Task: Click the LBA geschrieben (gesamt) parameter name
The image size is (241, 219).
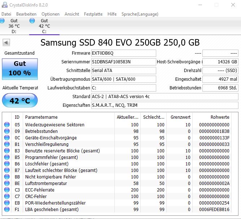Action: (52, 210)
